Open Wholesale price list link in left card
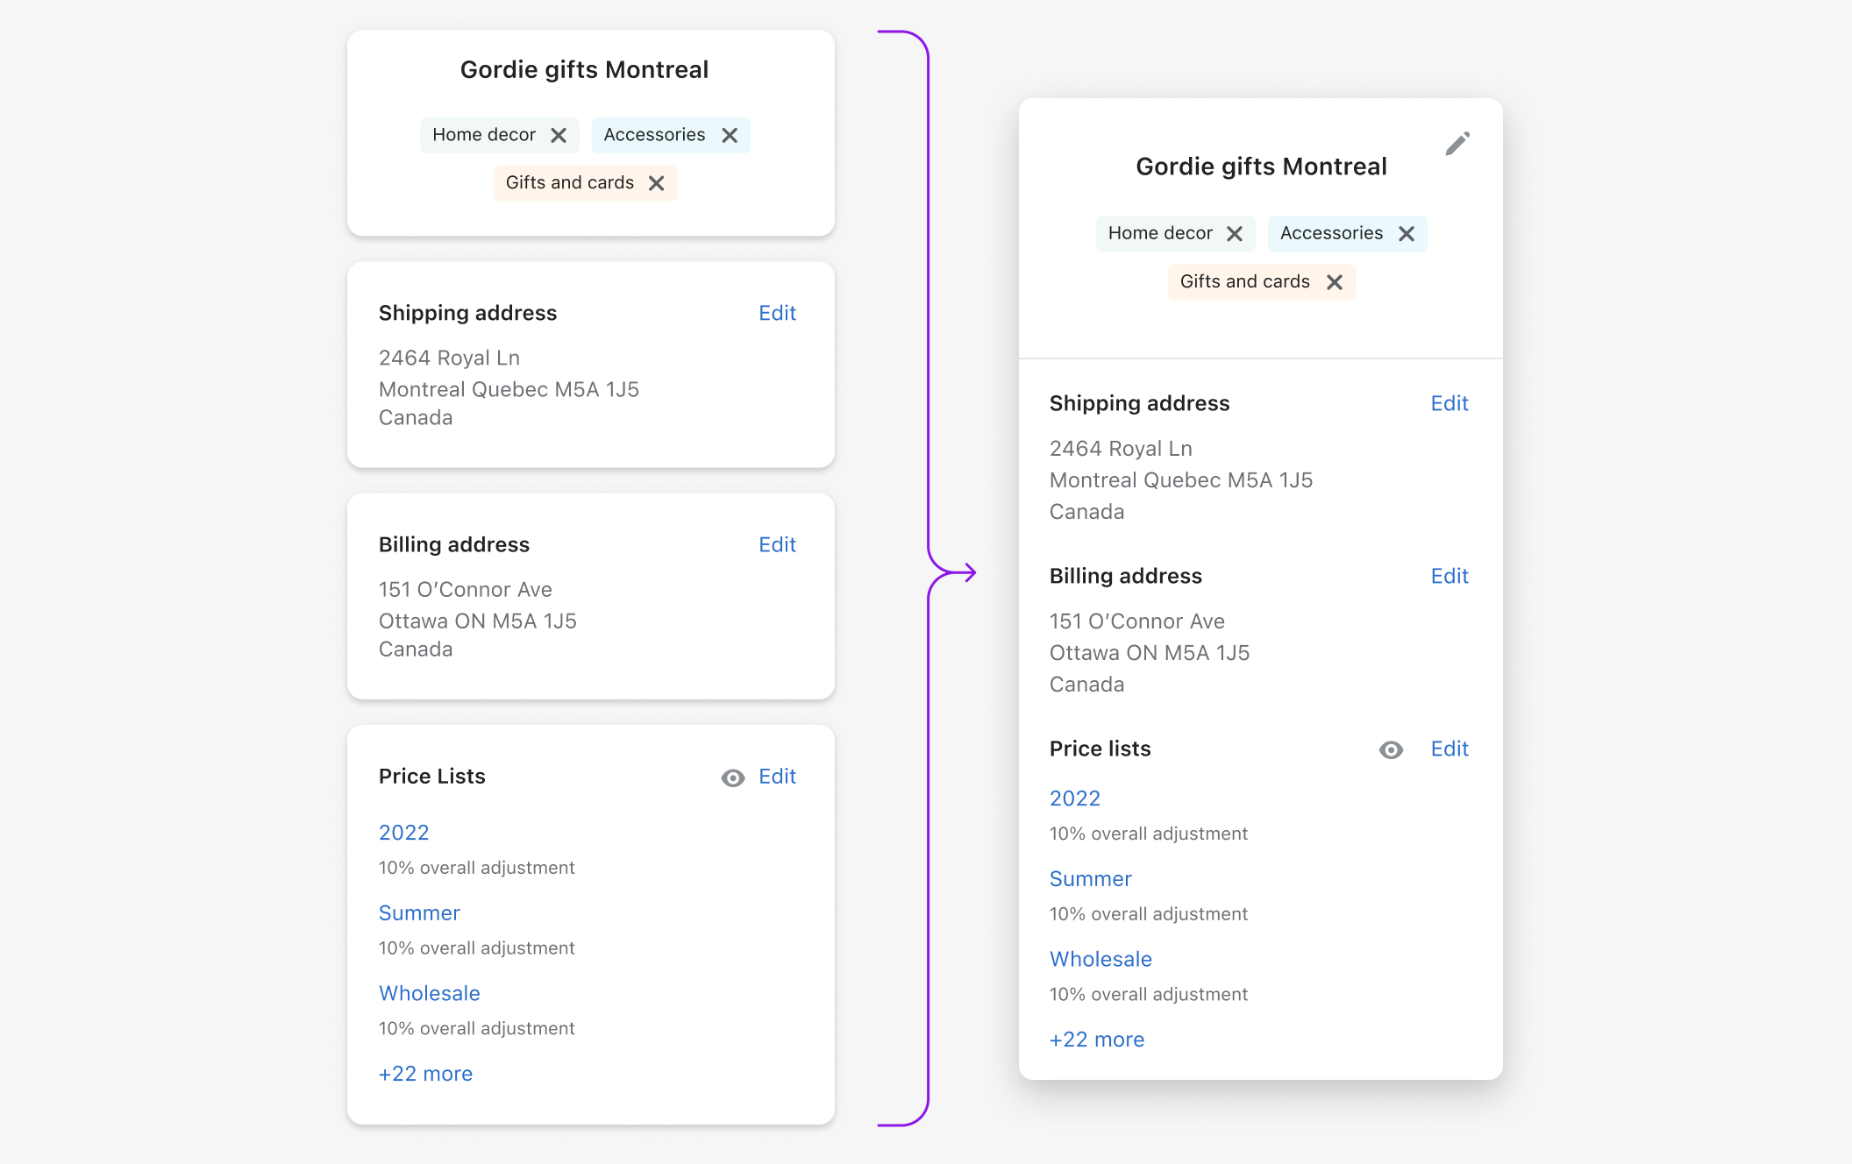 [x=429, y=993]
